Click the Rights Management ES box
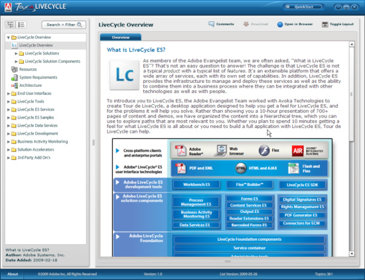The height and width of the screenshot is (280, 365). point(302,207)
